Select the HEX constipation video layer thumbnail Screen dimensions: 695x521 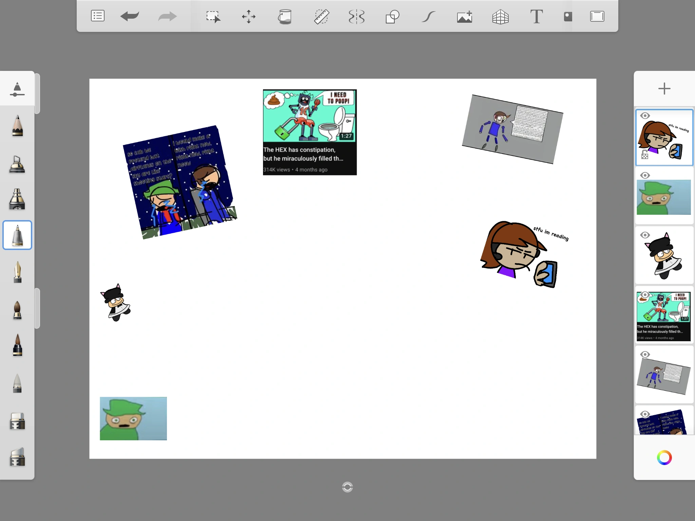664,316
